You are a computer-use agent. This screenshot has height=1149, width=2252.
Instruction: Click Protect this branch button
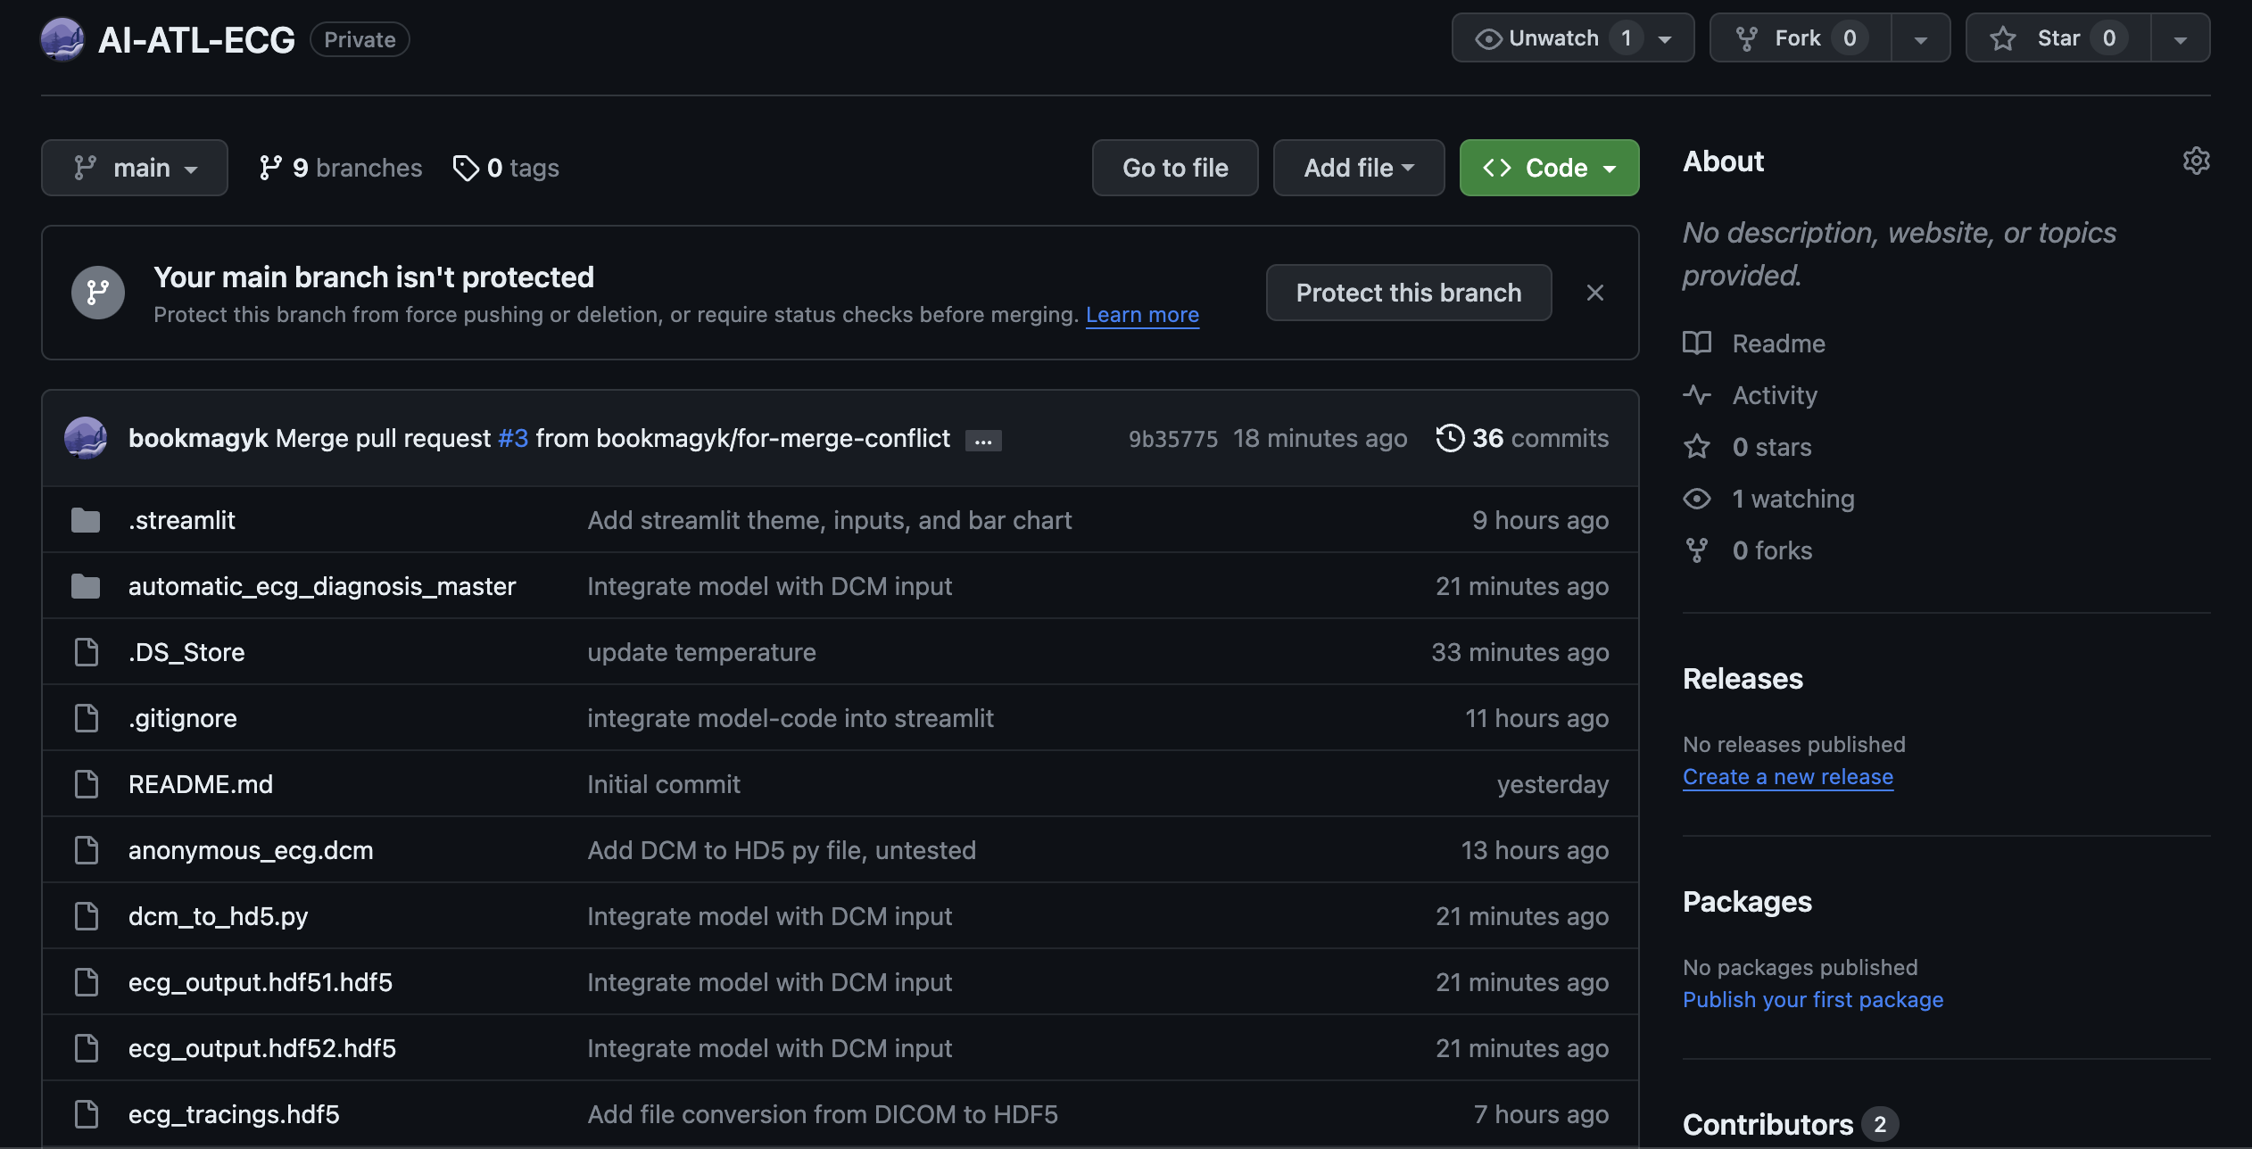(x=1408, y=293)
